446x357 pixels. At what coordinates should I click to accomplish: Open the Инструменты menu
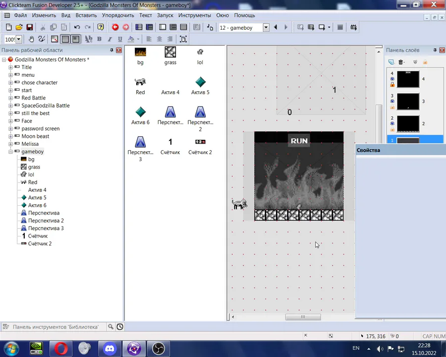(x=195, y=15)
